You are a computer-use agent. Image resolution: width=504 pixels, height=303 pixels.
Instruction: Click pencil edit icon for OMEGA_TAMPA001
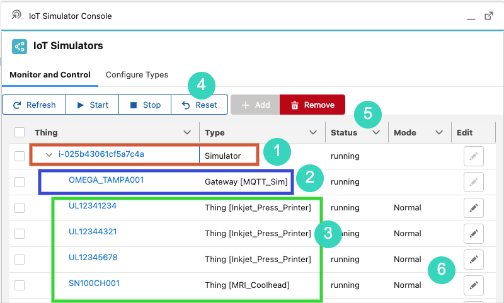tap(474, 182)
